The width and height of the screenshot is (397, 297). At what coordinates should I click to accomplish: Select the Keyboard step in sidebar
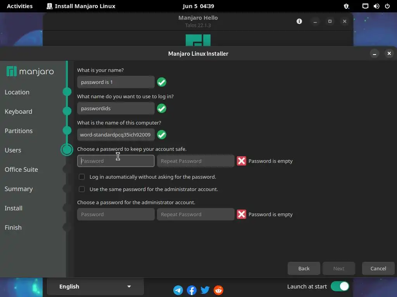click(19, 111)
